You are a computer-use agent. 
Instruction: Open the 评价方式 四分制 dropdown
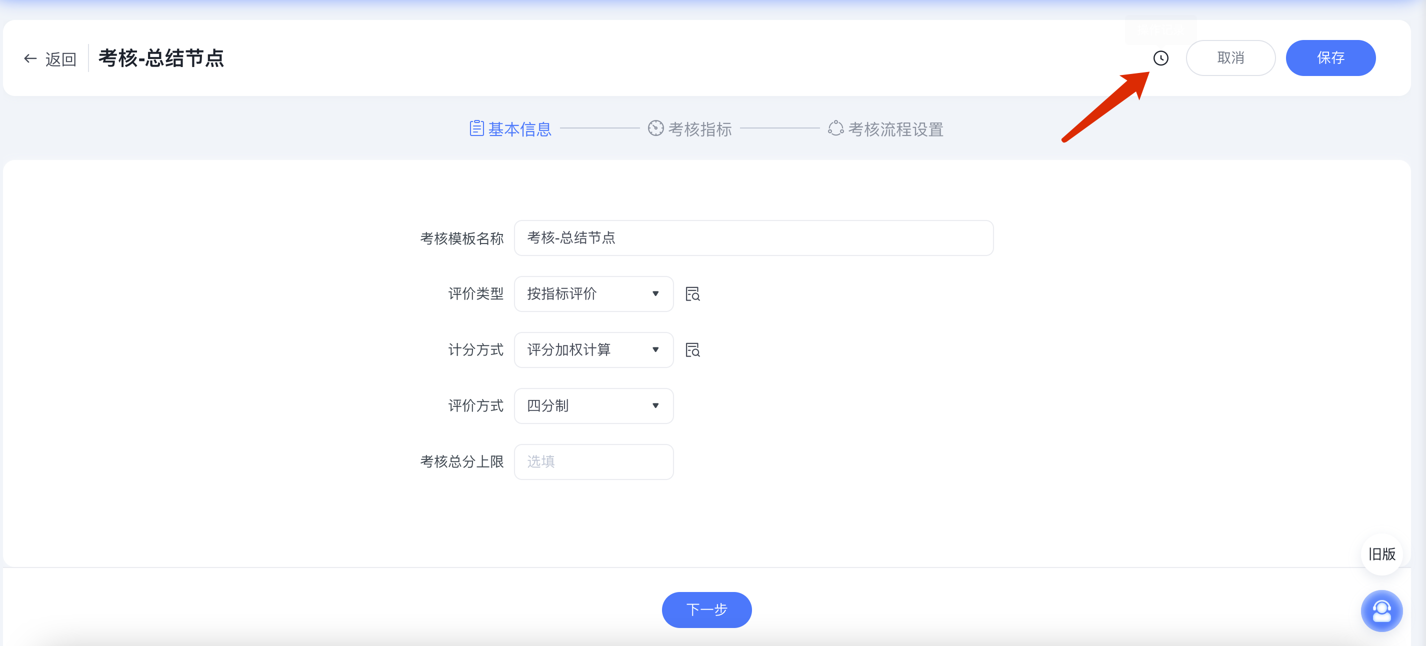pyautogui.click(x=593, y=406)
